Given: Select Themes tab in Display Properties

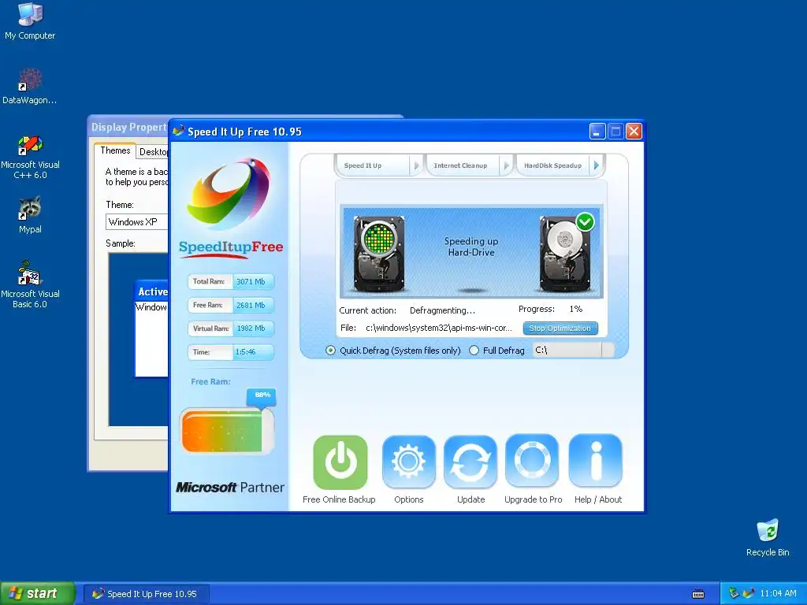Looking at the screenshot, I should click(x=115, y=150).
